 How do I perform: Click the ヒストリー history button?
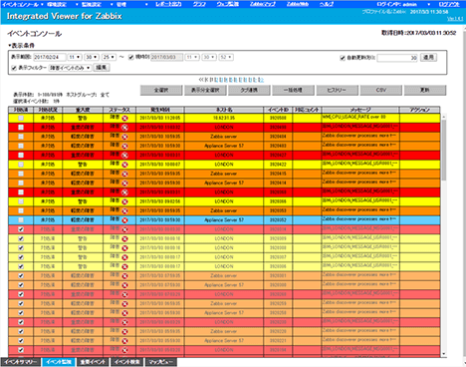tap(337, 90)
